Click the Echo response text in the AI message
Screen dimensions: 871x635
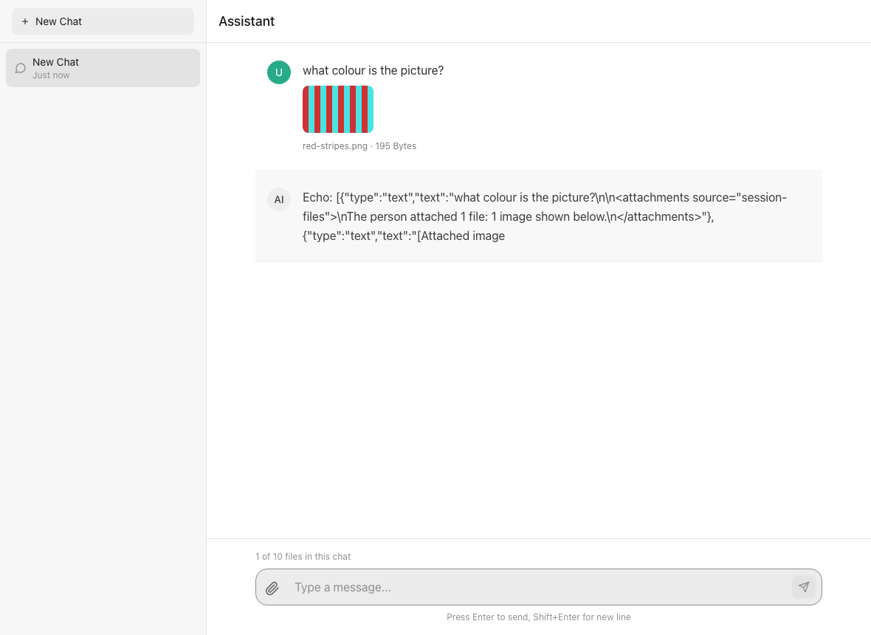coord(545,216)
